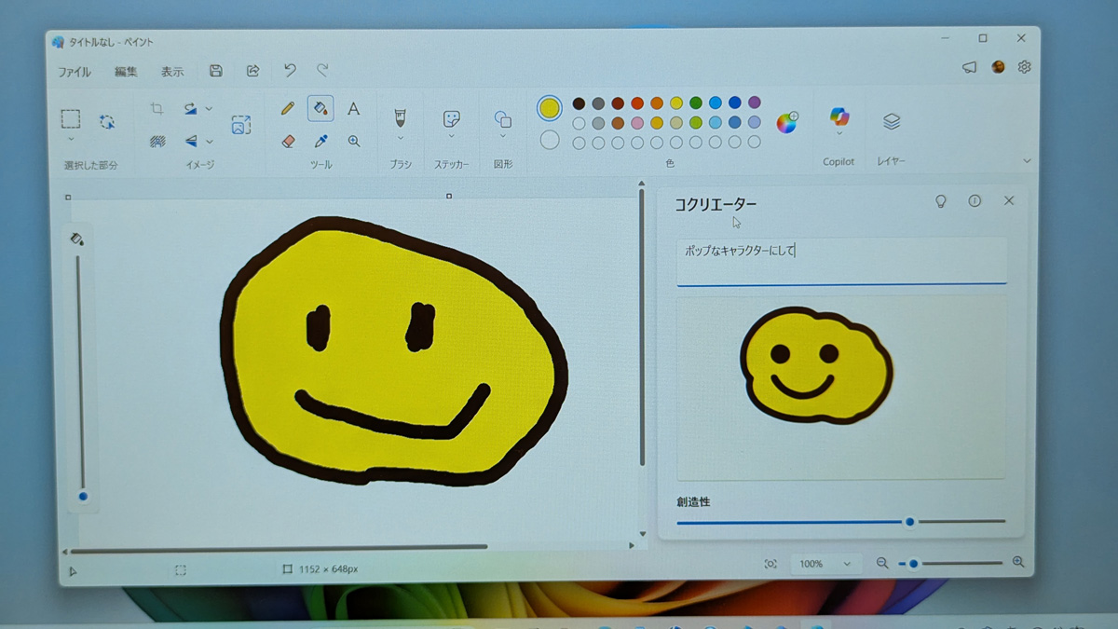Open Paint settings gear

click(x=1025, y=67)
